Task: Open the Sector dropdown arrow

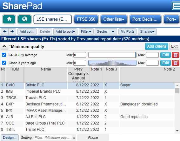Action: pyautogui.click(x=113, y=31)
